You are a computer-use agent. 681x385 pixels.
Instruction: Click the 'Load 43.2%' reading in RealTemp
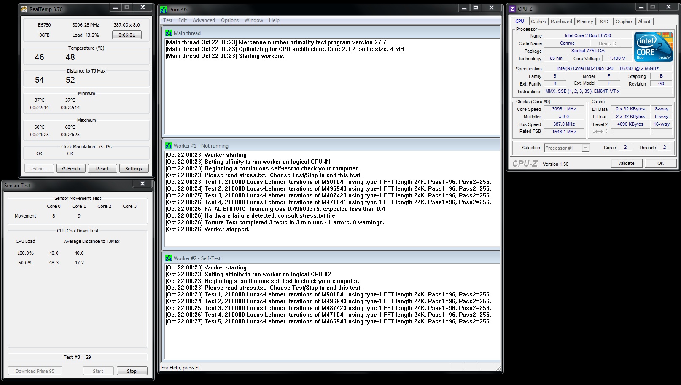[x=86, y=35]
